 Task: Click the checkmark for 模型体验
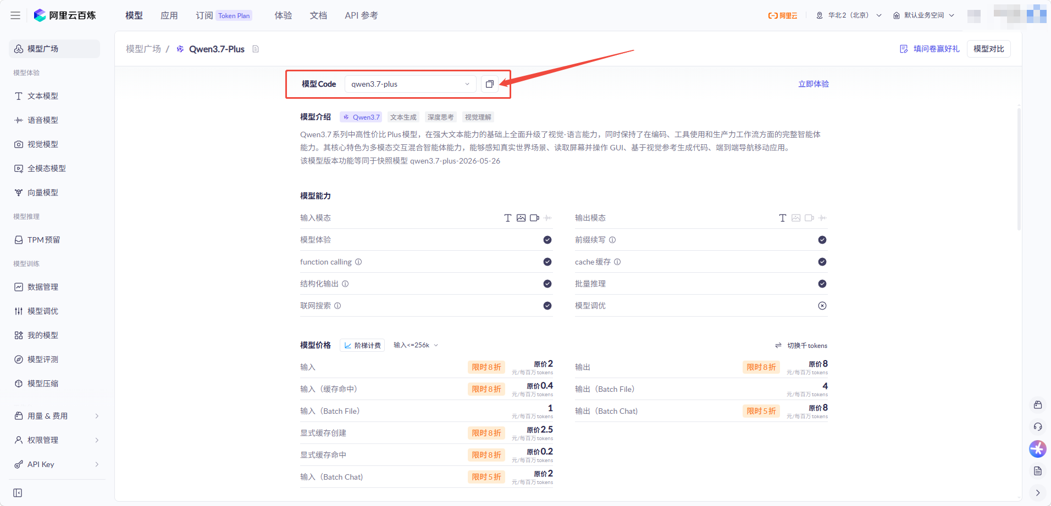click(547, 240)
